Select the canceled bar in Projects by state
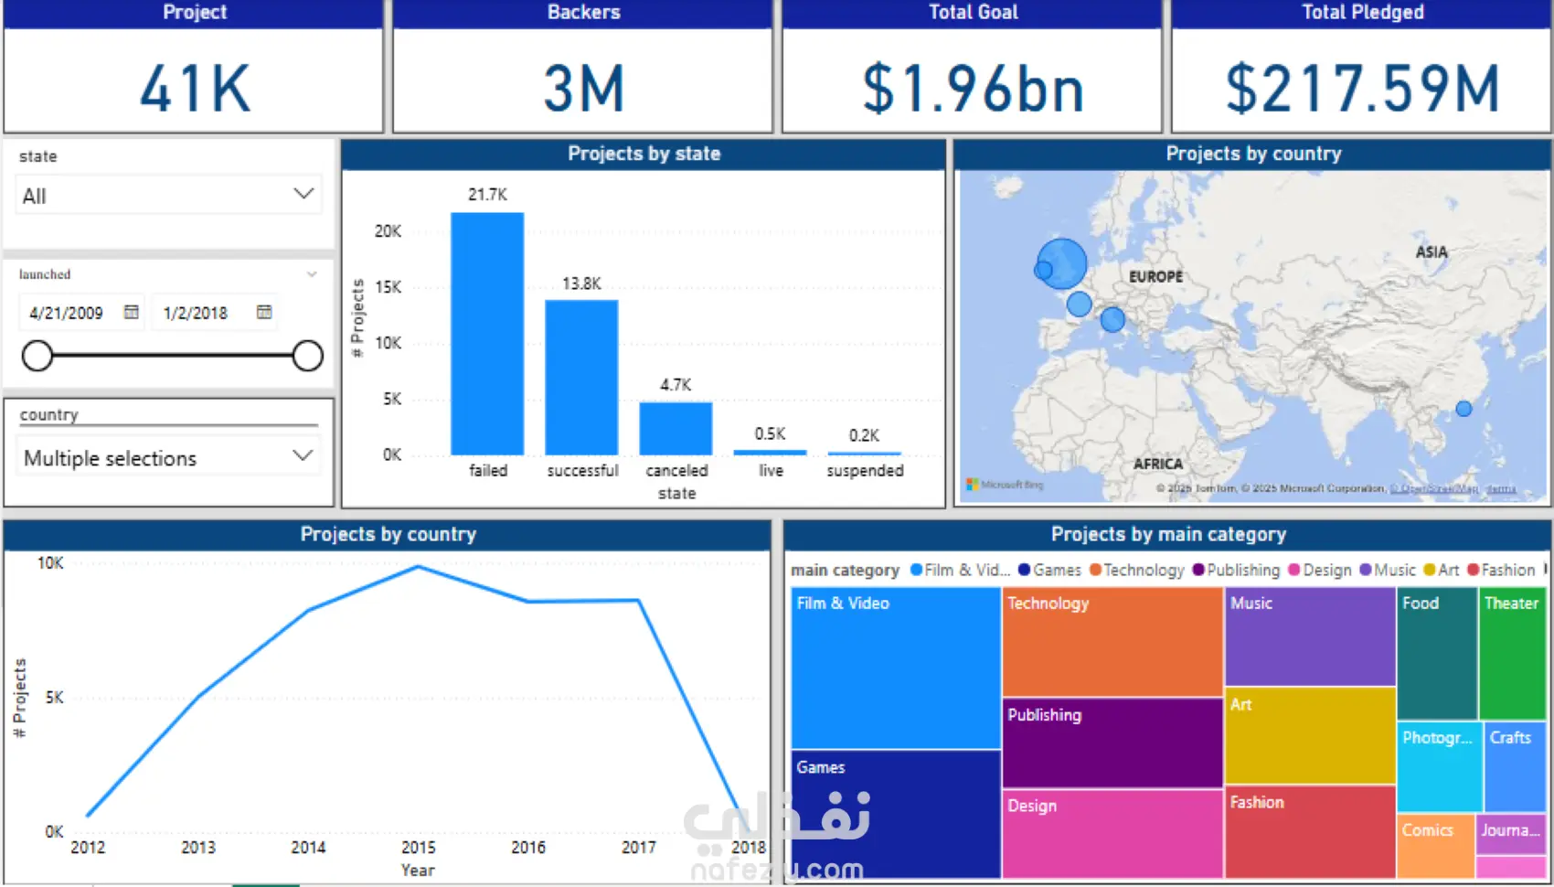This screenshot has width=1554, height=887. click(676, 429)
